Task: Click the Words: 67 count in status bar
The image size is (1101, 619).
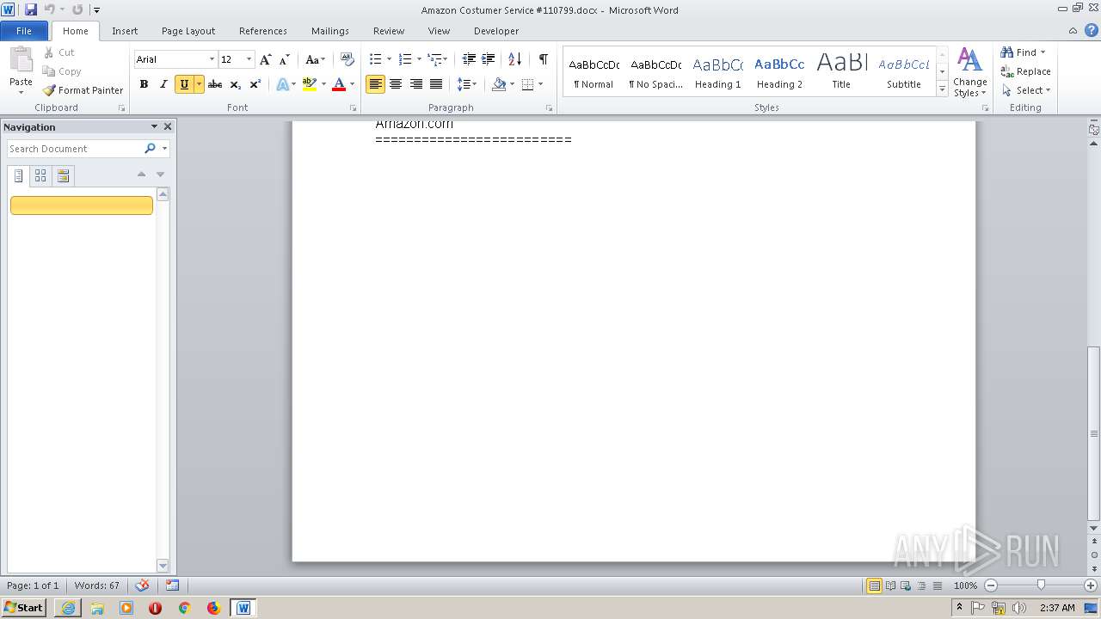Action: tap(97, 585)
